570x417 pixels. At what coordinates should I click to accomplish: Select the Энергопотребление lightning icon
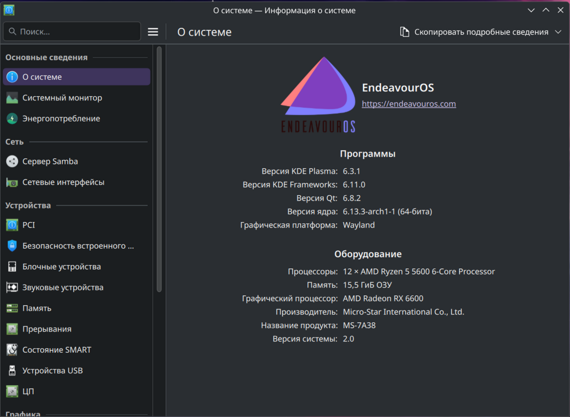(x=12, y=118)
